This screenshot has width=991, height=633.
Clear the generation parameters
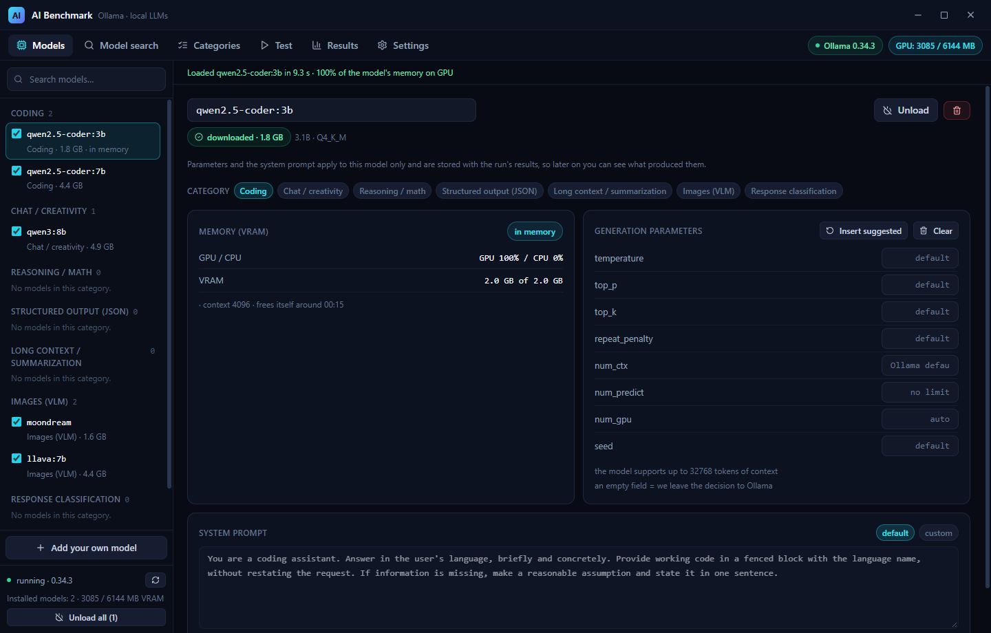[936, 231]
